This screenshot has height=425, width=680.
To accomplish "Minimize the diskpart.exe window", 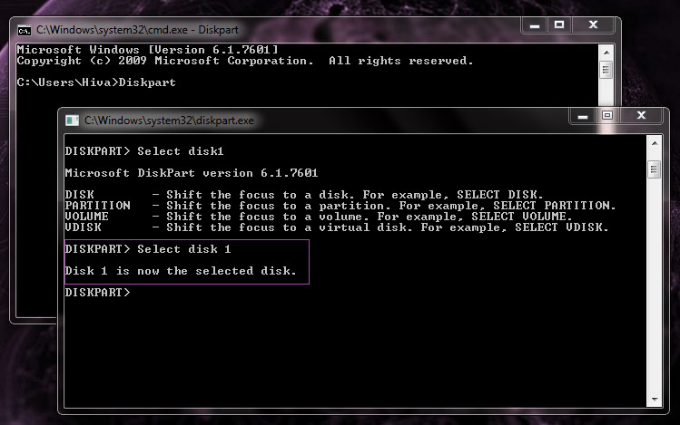I will pyautogui.click(x=583, y=116).
